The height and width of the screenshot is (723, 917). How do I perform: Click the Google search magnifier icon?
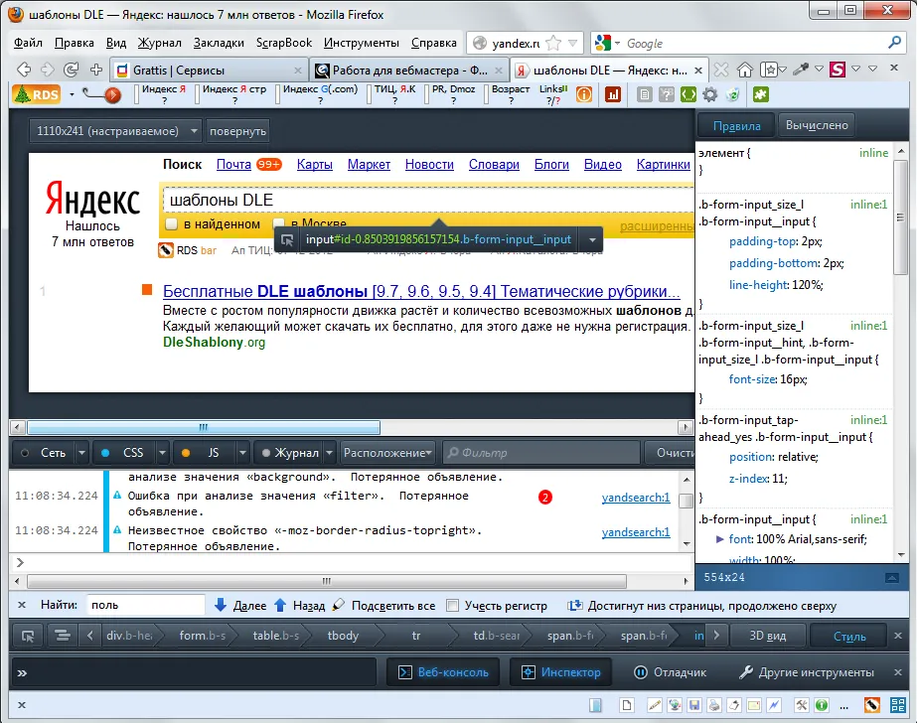[894, 43]
